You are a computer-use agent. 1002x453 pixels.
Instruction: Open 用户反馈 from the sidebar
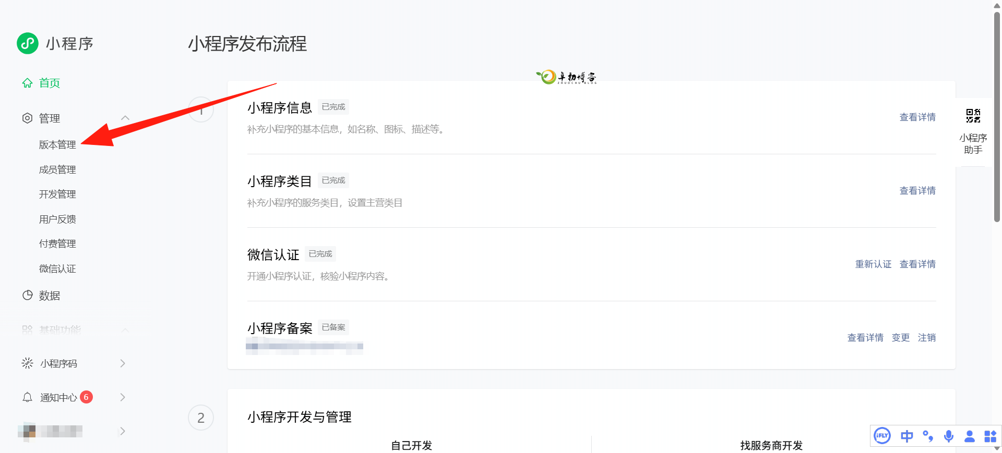[x=57, y=219]
